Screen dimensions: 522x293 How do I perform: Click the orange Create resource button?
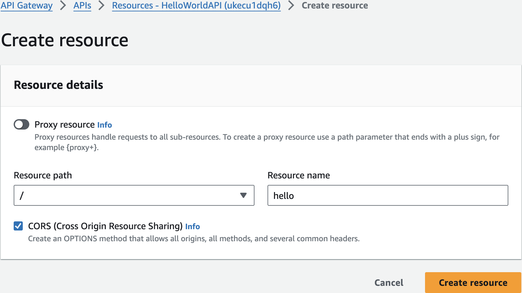coord(473,283)
